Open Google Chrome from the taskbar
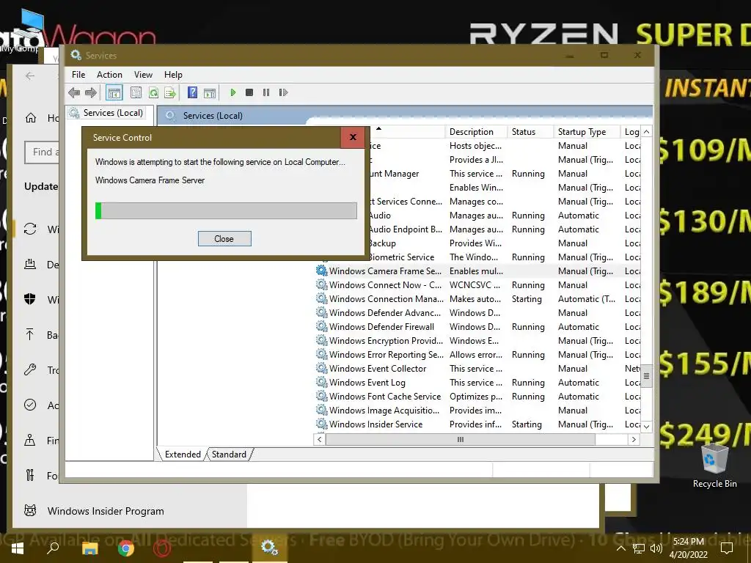751x563 pixels. pos(126,548)
